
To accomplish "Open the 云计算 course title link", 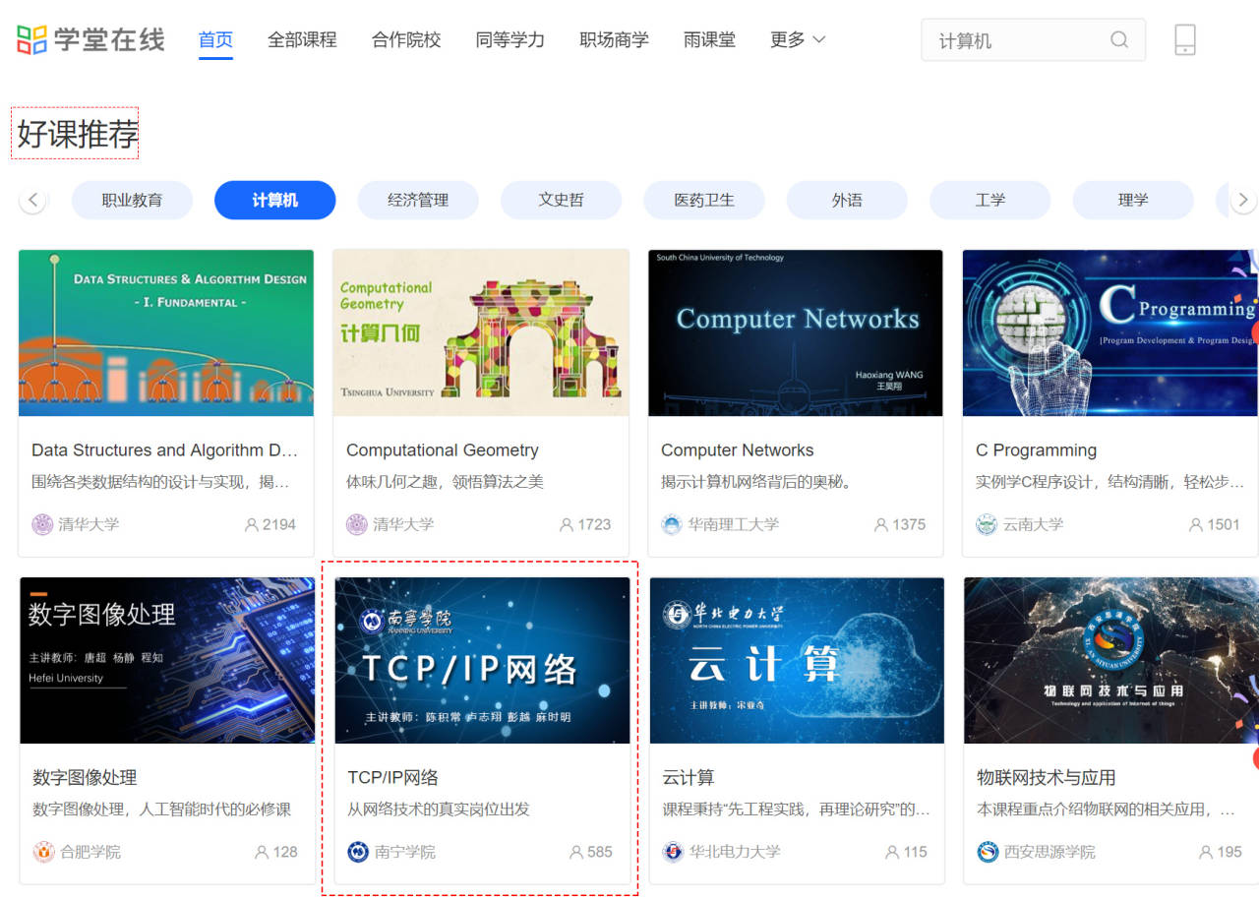I will tap(689, 778).
